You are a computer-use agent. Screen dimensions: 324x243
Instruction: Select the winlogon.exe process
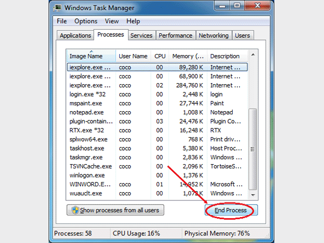click(157, 175)
